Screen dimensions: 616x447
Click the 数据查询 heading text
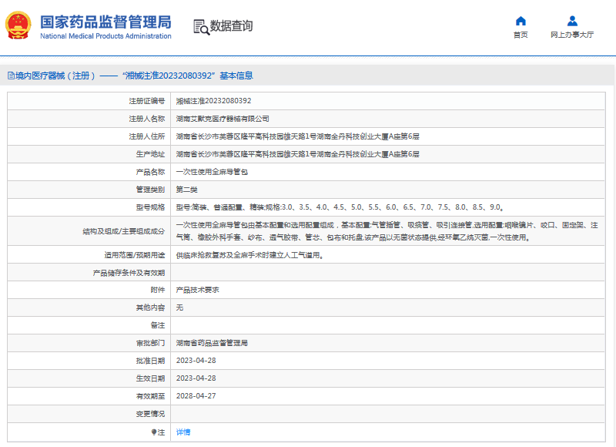pyautogui.click(x=231, y=26)
